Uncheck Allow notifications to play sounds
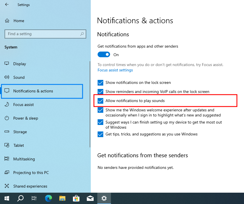 click(100, 101)
